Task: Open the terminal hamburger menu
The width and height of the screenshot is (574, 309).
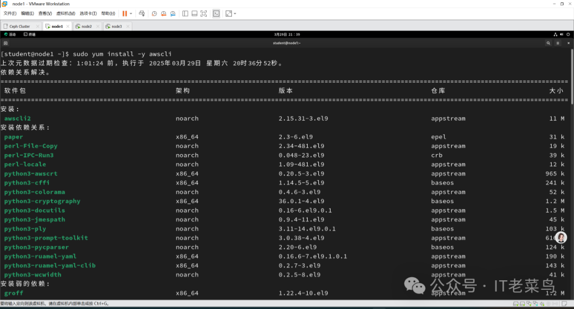Action: pyautogui.click(x=558, y=43)
